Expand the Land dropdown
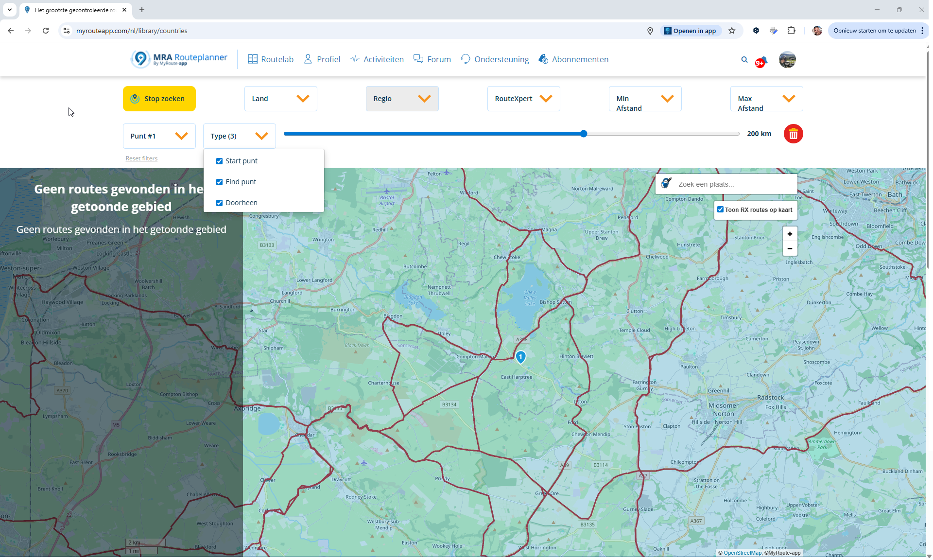The image size is (933, 560). [280, 99]
